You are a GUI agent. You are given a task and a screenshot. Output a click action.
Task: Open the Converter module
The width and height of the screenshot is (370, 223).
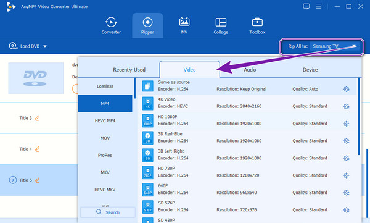(x=111, y=25)
